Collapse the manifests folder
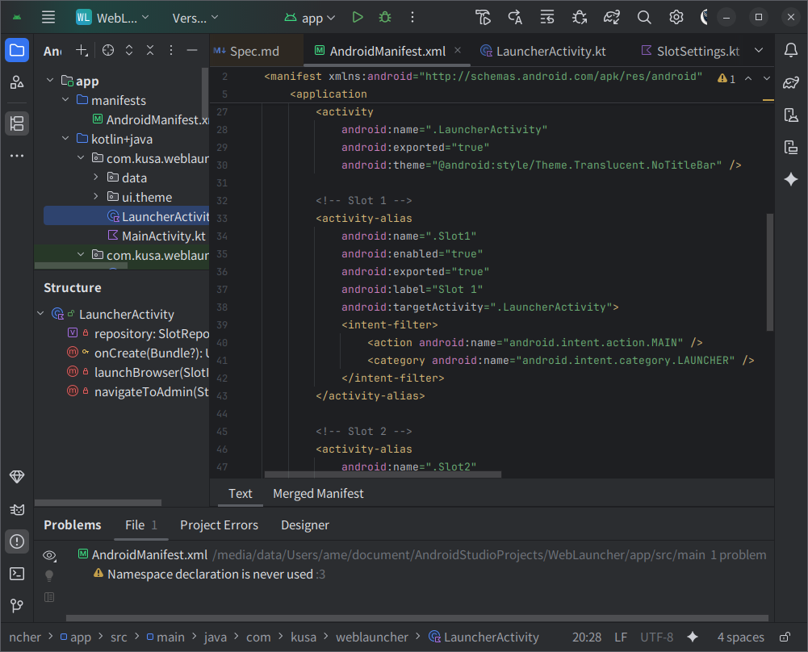The width and height of the screenshot is (808, 652). click(x=65, y=100)
